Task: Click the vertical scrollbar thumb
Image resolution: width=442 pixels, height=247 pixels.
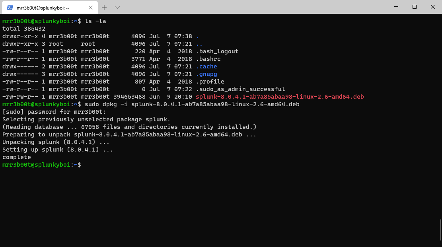Action: coord(440,230)
